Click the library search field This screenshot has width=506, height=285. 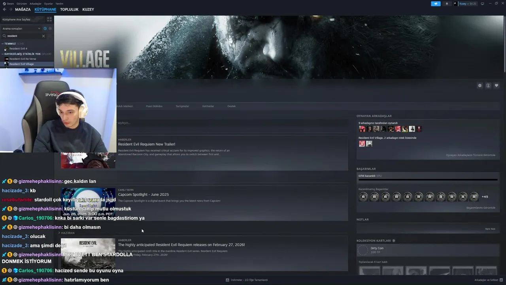coord(24,36)
